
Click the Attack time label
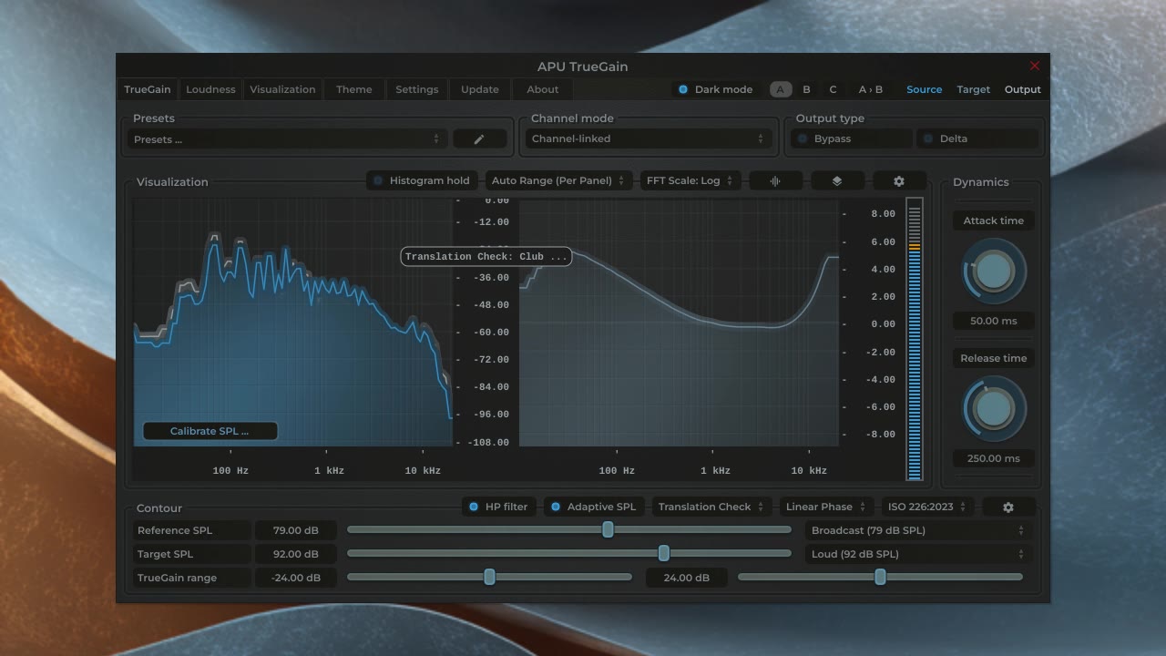tap(994, 220)
